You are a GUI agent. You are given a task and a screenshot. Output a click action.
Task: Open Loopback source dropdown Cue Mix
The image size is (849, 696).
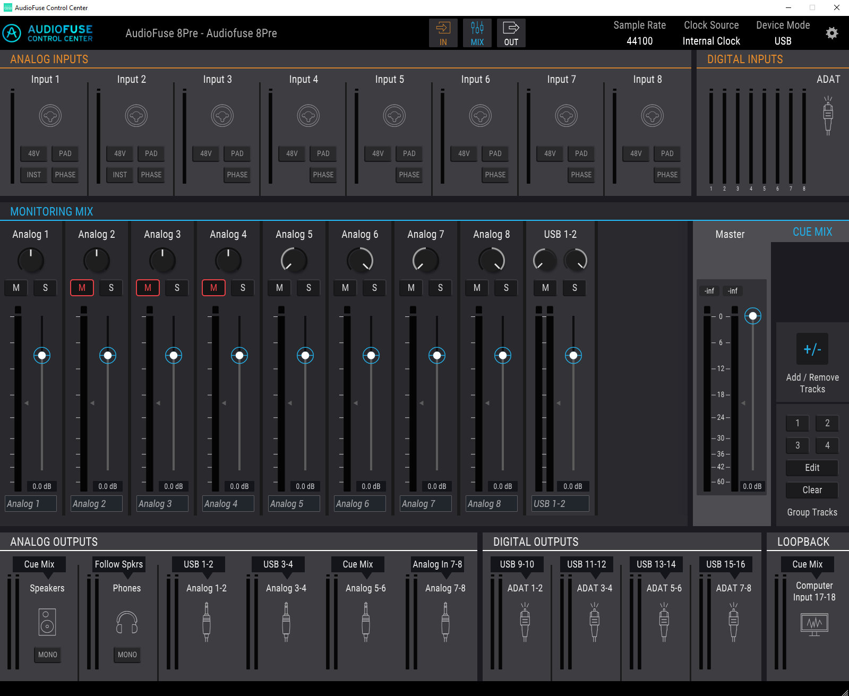coord(808,564)
